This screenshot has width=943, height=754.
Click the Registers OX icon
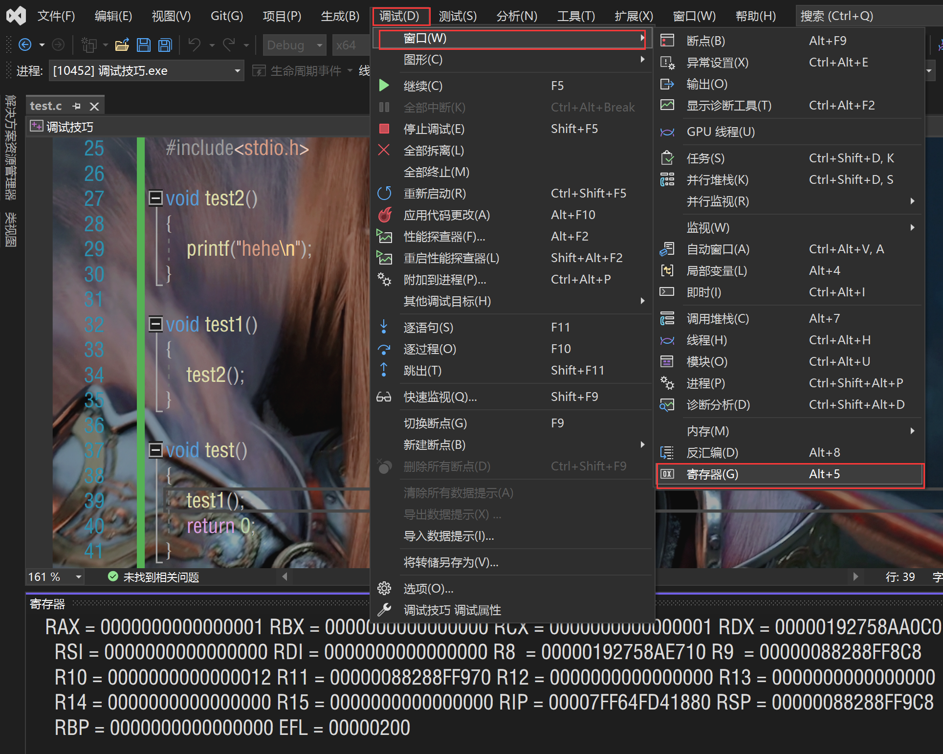(x=667, y=474)
